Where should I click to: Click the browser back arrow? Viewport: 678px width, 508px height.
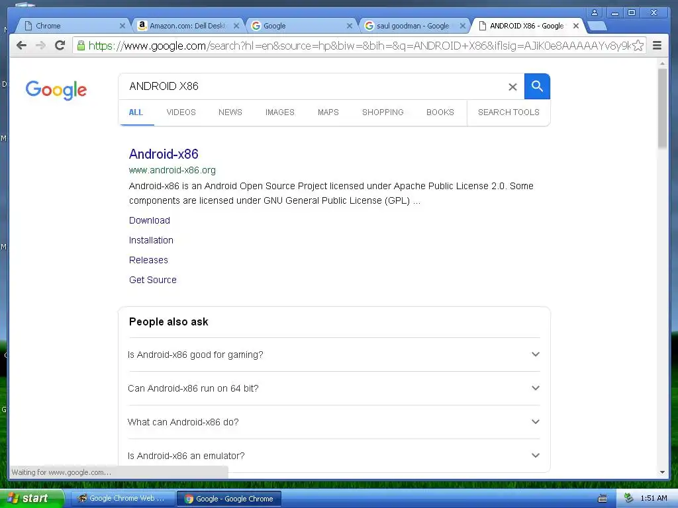(21, 46)
